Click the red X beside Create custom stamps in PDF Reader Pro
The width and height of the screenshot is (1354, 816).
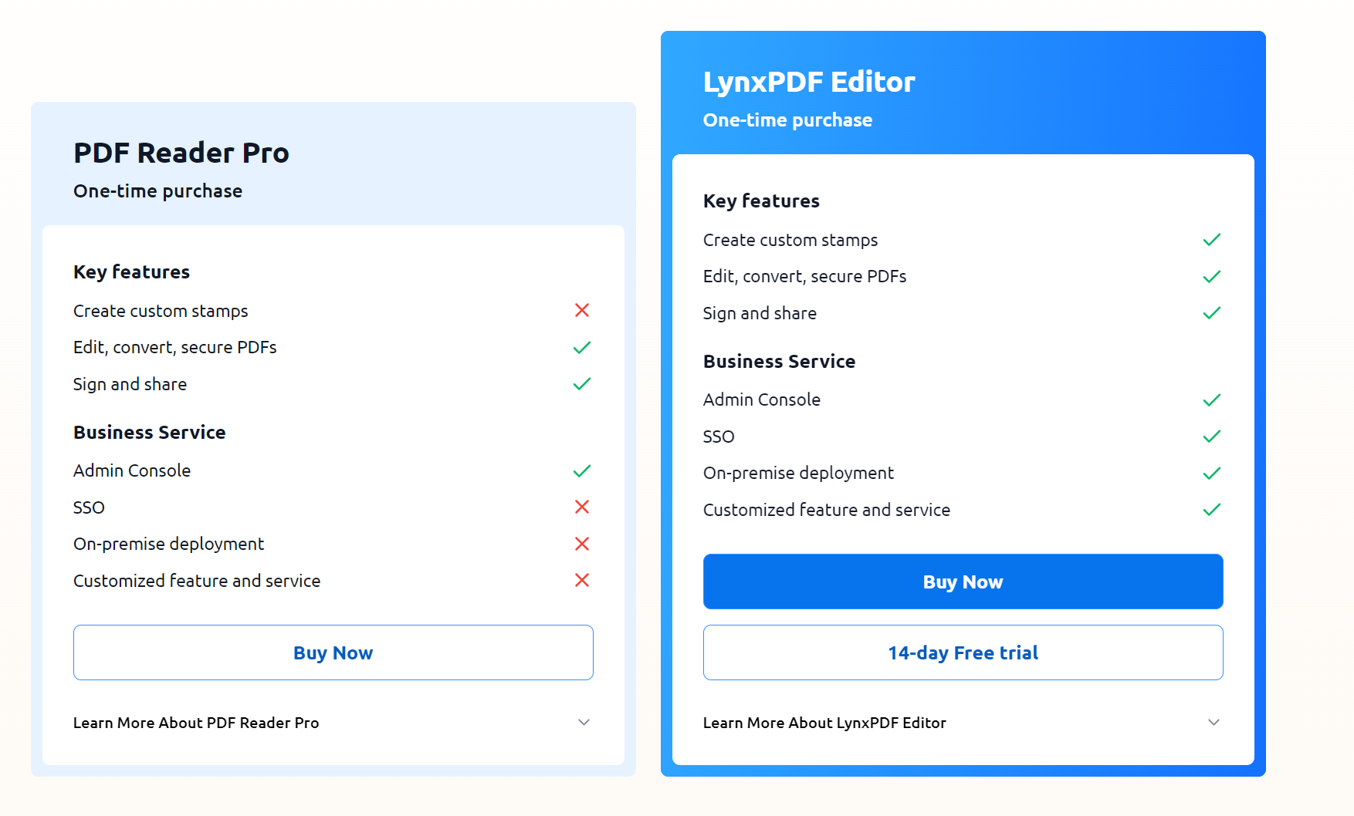tap(582, 310)
